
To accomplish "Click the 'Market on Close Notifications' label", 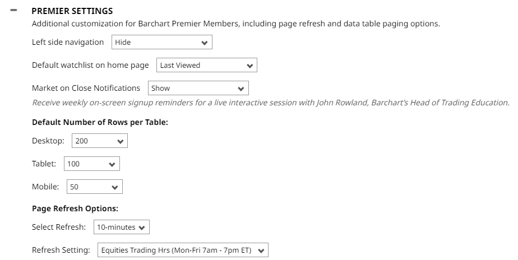I will coord(86,88).
